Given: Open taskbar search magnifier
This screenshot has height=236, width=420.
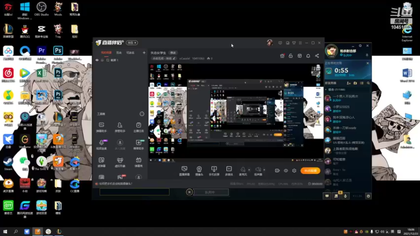Looking at the screenshot, I should 16,231.
